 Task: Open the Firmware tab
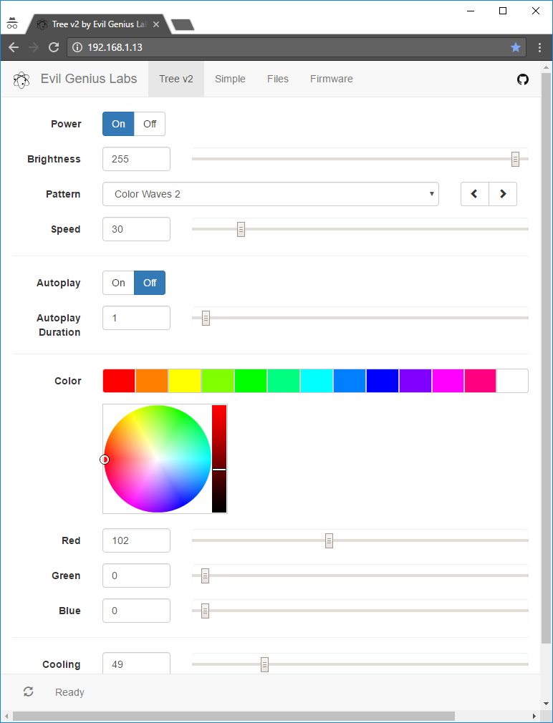tap(331, 79)
